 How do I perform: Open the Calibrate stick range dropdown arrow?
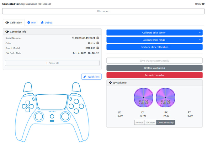[x=200, y=40]
